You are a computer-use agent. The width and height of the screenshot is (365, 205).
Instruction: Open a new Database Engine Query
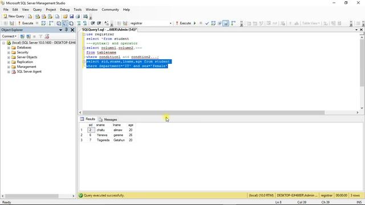[x=30, y=17]
